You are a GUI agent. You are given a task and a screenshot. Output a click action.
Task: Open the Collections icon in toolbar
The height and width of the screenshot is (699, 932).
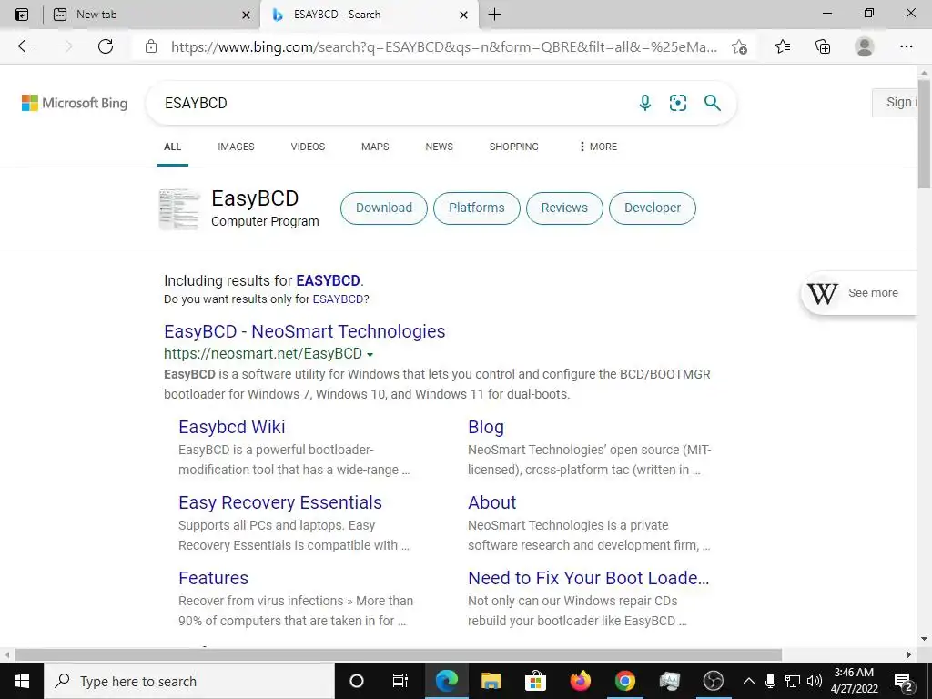pyautogui.click(x=823, y=46)
